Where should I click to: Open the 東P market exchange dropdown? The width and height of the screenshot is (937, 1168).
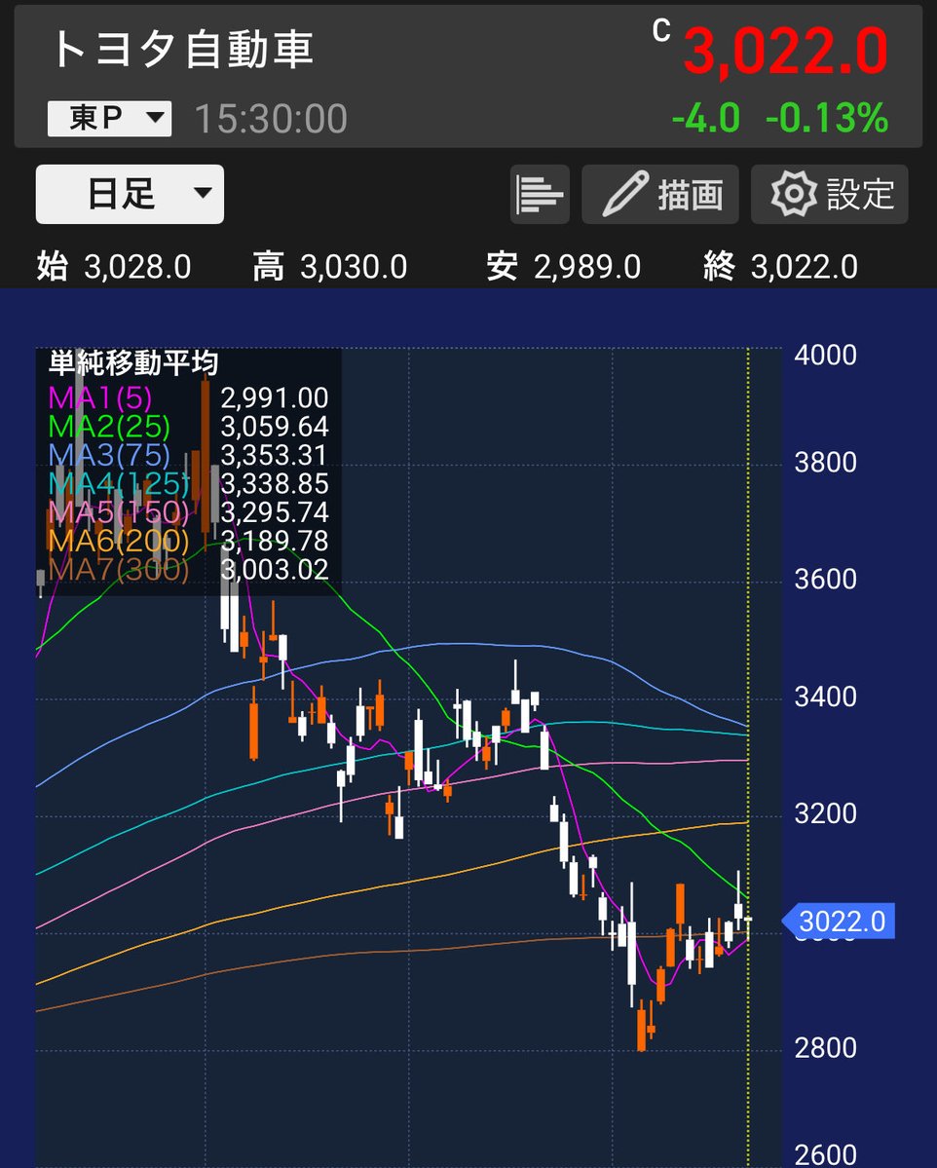[109, 119]
